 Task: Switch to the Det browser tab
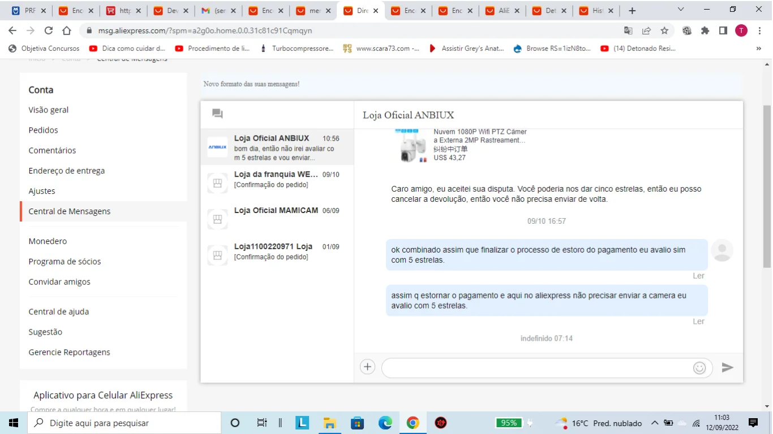click(551, 11)
